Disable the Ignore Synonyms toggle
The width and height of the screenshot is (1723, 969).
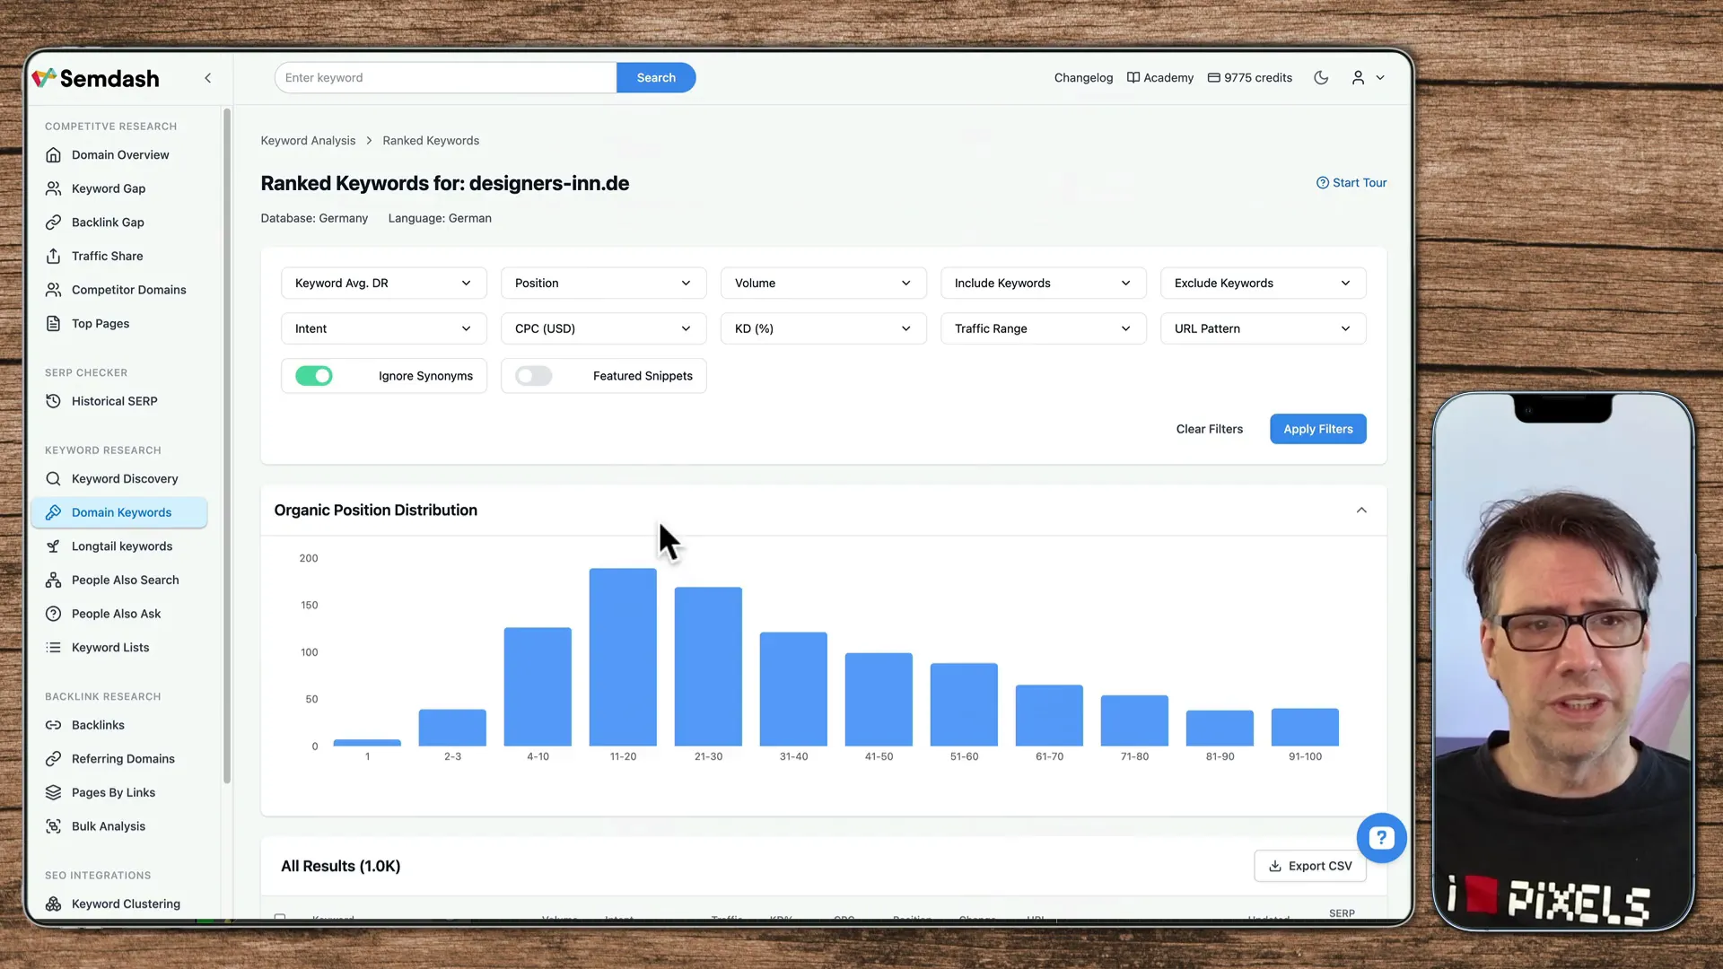coord(313,376)
